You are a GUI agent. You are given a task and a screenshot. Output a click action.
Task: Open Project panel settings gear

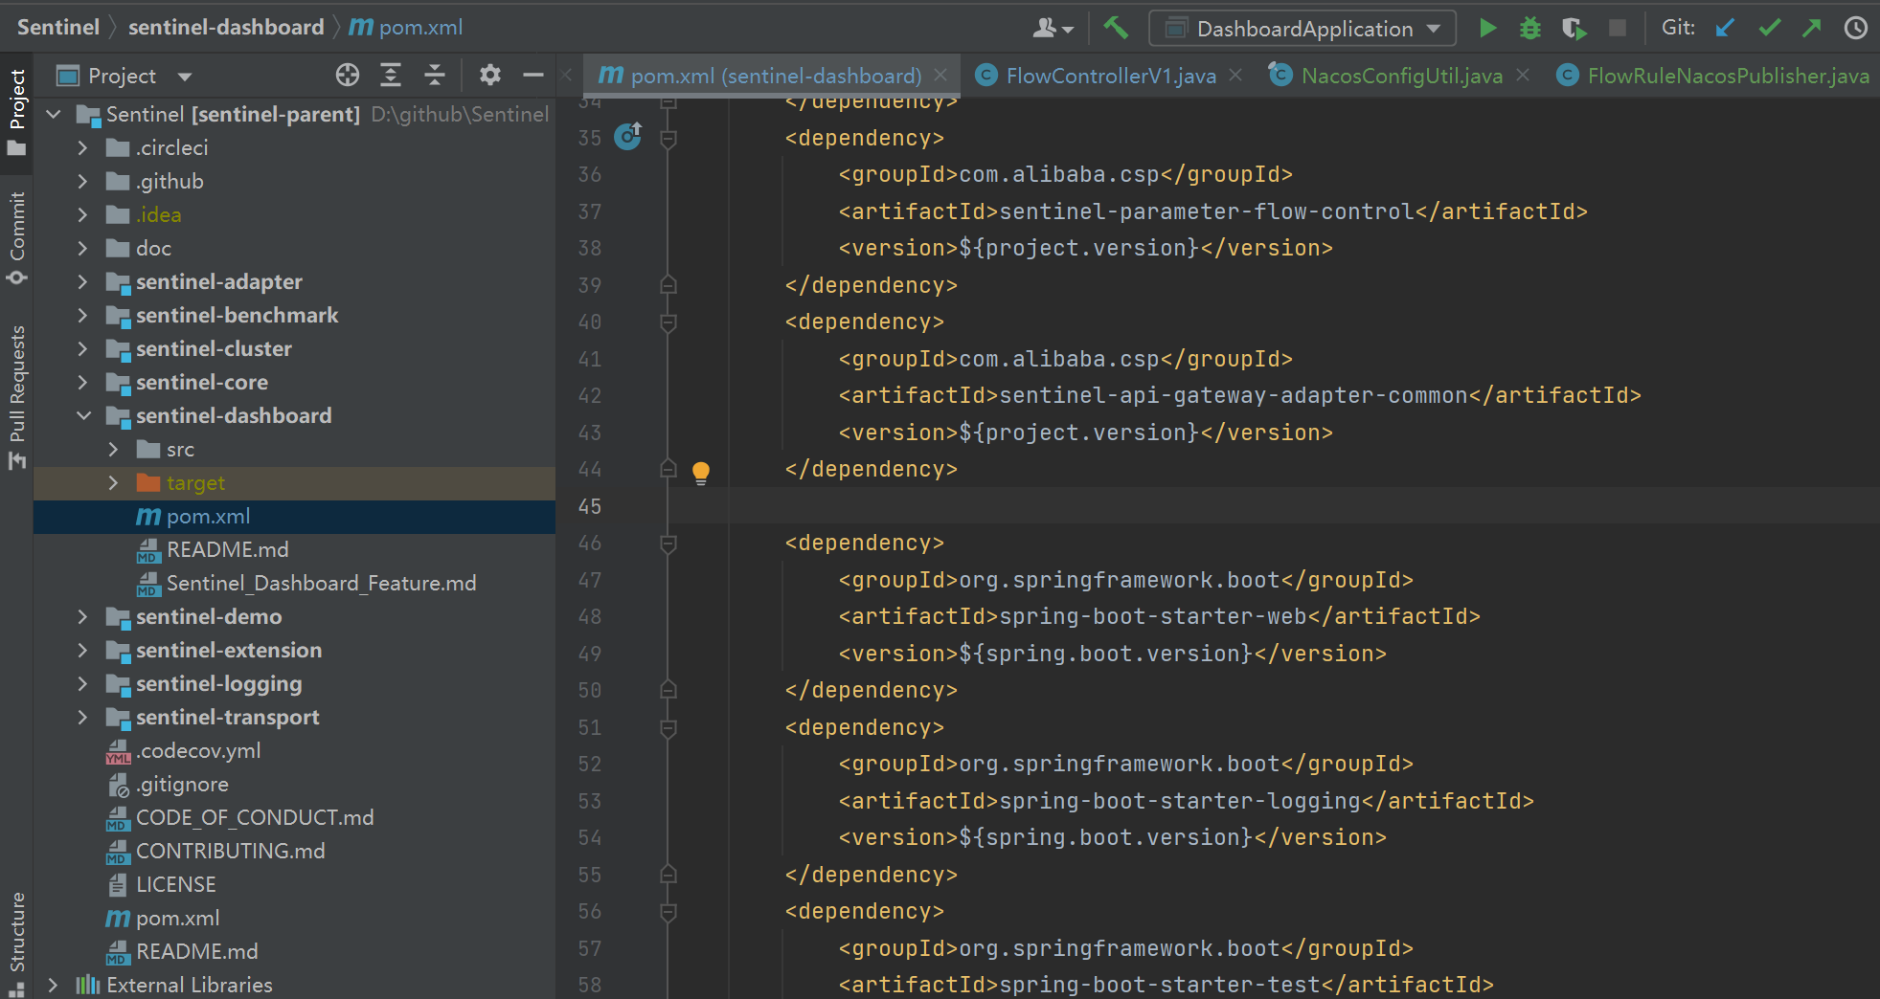tap(490, 76)
